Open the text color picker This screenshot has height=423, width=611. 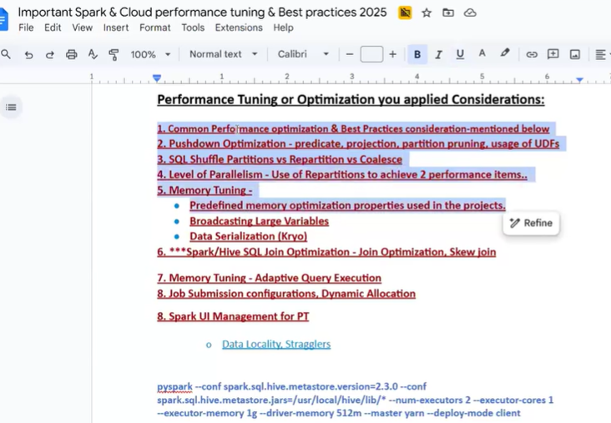tap(482, 53)
